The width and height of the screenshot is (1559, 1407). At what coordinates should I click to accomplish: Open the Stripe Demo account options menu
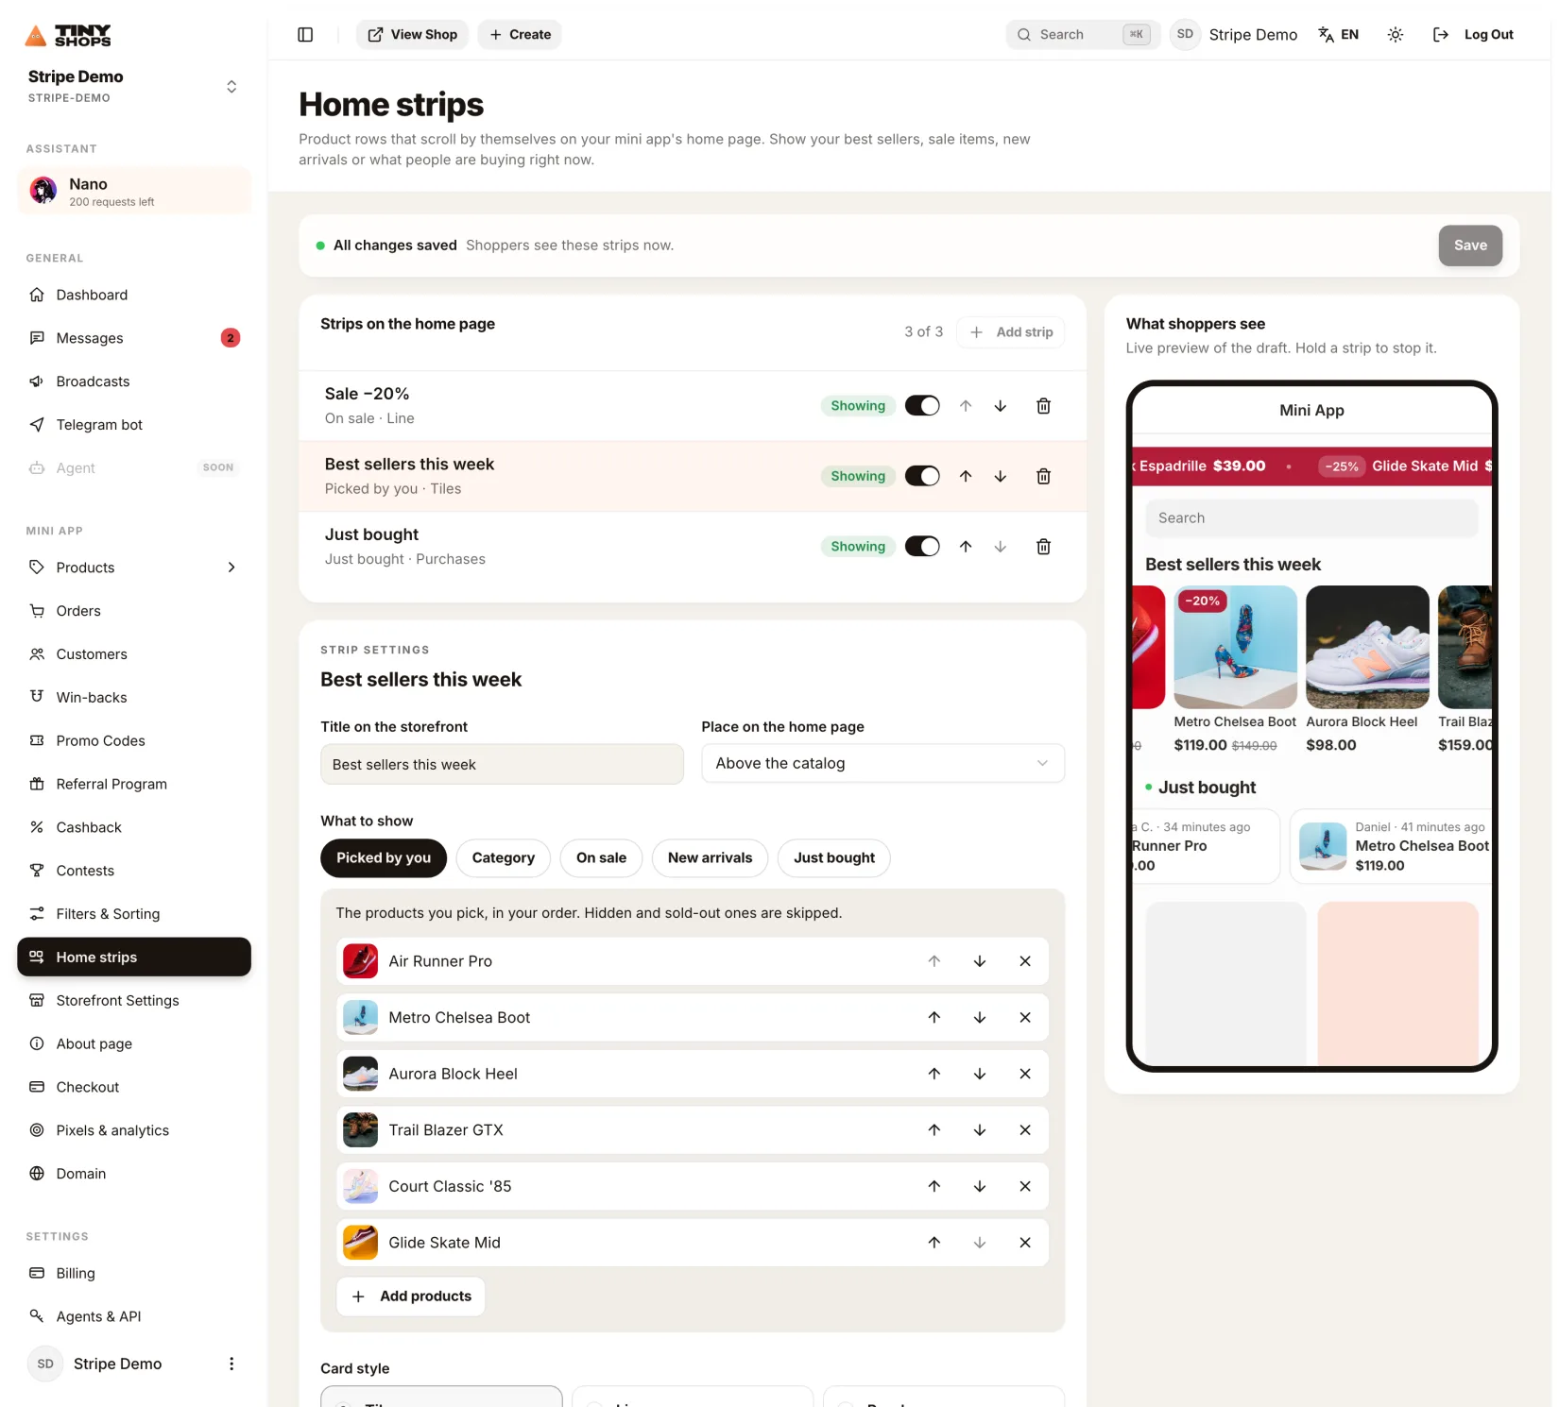point(231,1364)
